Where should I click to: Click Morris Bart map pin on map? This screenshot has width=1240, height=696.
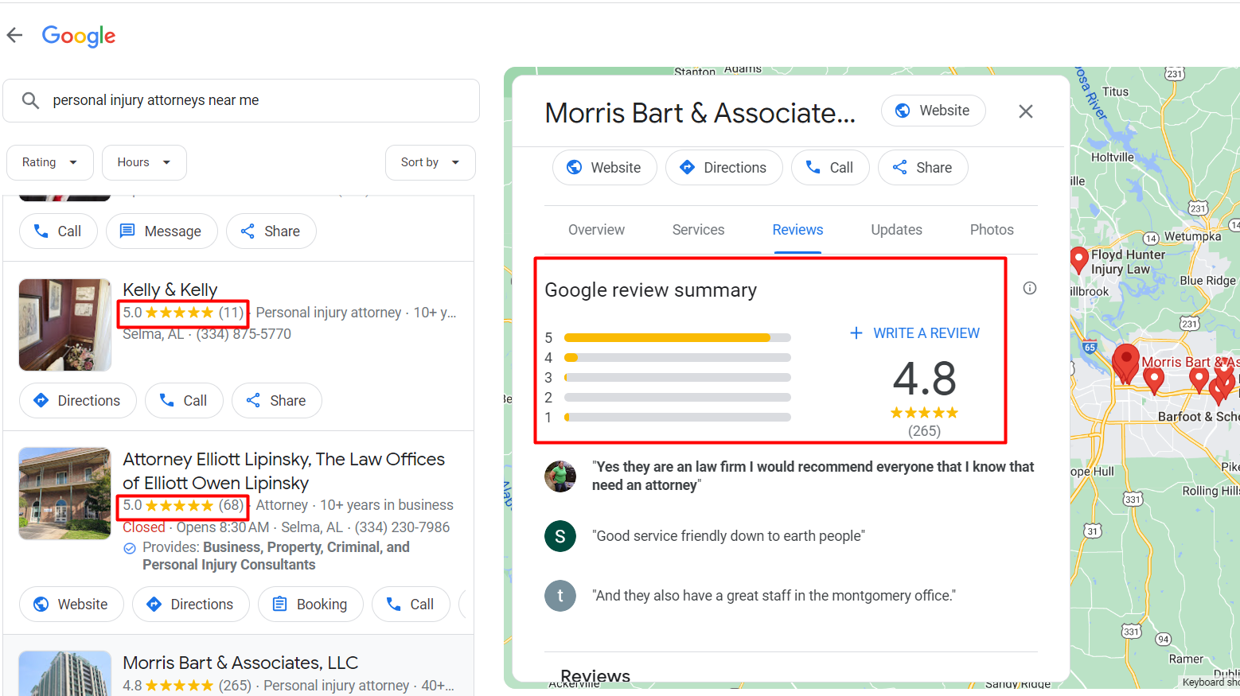tap(1125, 364)
